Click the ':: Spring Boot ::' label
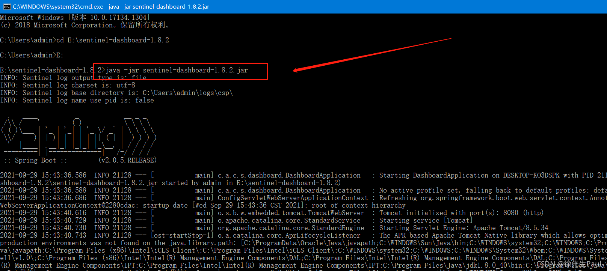 36,160
